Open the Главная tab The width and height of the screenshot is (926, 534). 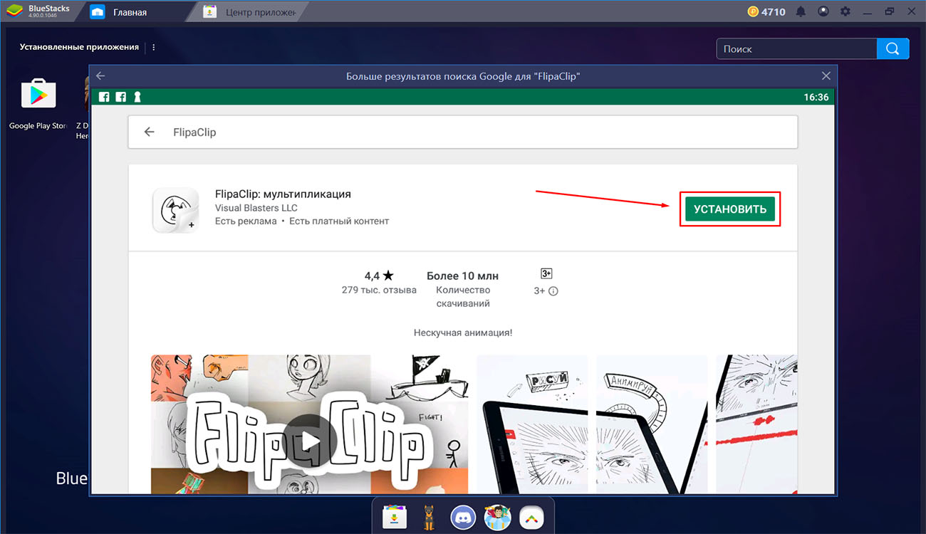coord(130,12)
